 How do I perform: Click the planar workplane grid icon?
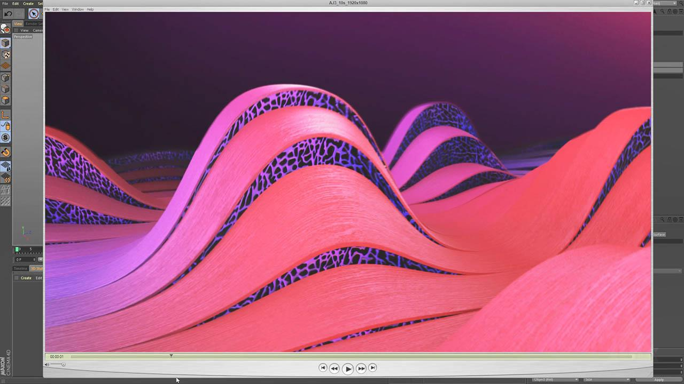[x=5, y=178]
